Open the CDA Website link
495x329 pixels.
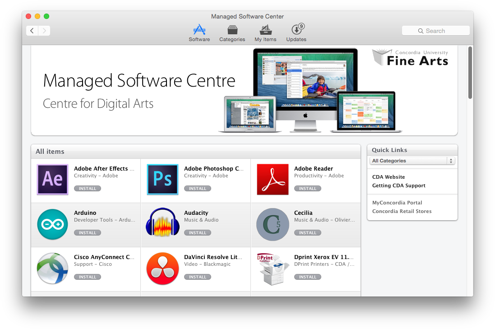point(389,177)
